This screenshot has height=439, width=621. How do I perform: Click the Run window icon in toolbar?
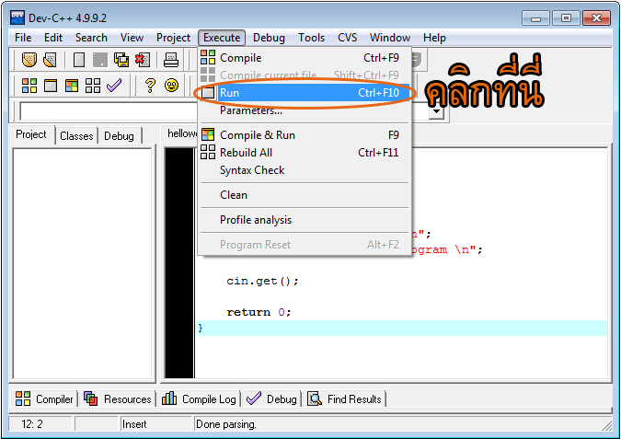click(51, 86)
